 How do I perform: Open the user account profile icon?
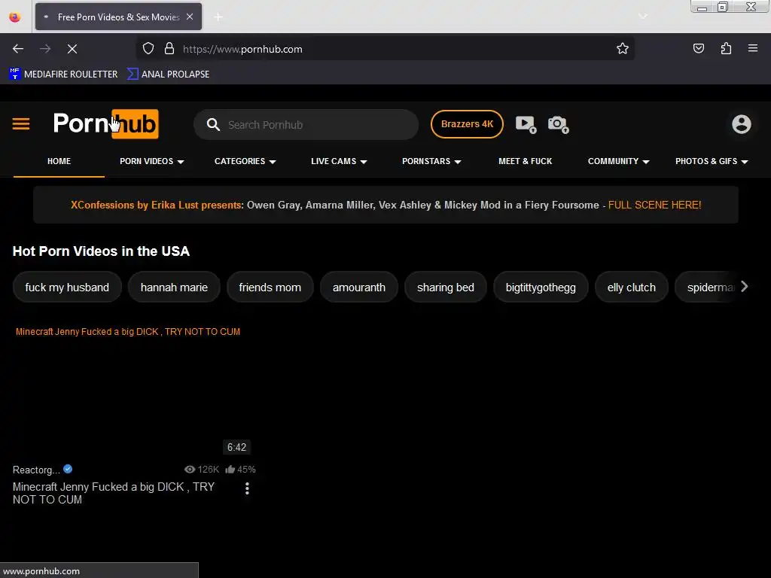coord(741,124)
